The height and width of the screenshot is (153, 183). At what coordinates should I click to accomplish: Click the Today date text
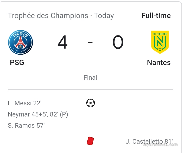(104, 16)
